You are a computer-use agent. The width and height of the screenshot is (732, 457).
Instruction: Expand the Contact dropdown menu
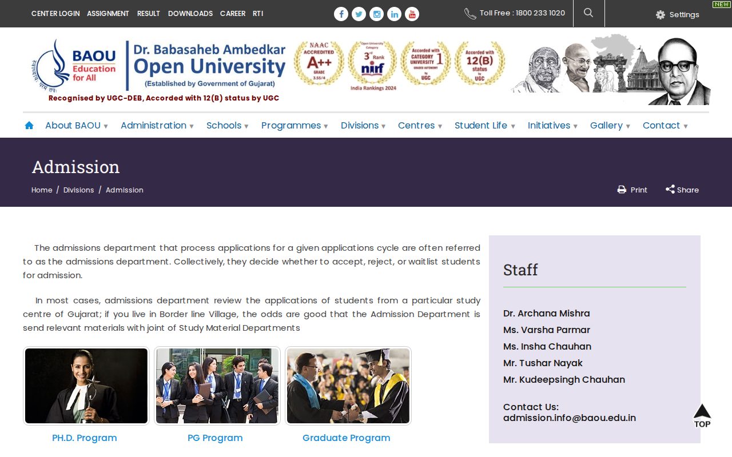pyautogui.click(x=665, y=126)
